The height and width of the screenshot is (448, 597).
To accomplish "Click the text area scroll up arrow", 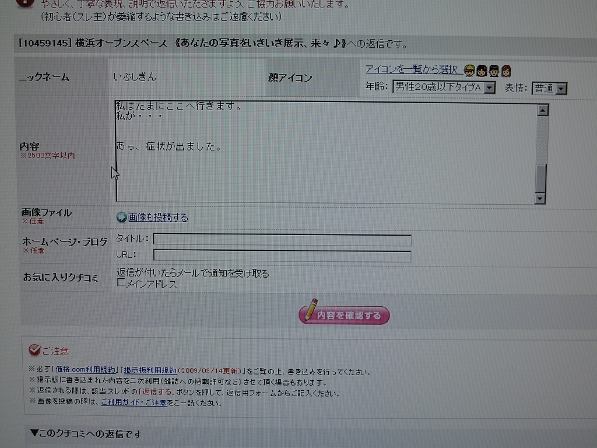I will 543,110.
